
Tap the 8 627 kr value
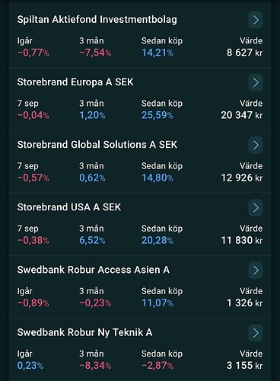tap(244, 53)
